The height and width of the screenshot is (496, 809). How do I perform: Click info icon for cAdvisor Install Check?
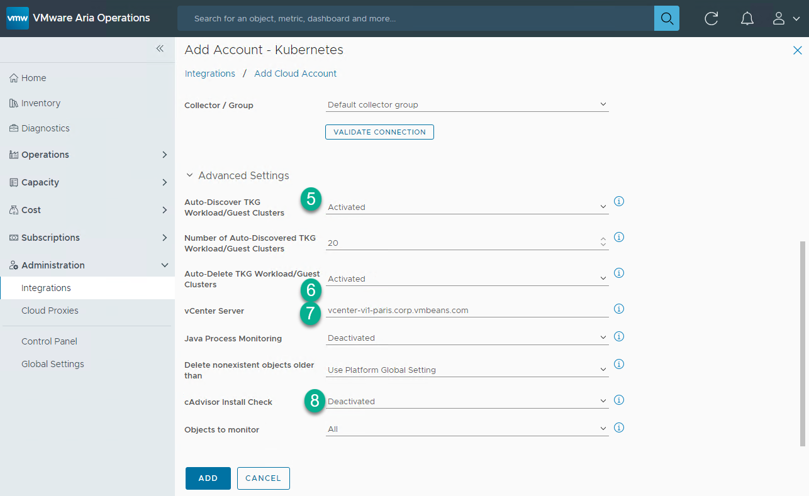pos(618,400)
